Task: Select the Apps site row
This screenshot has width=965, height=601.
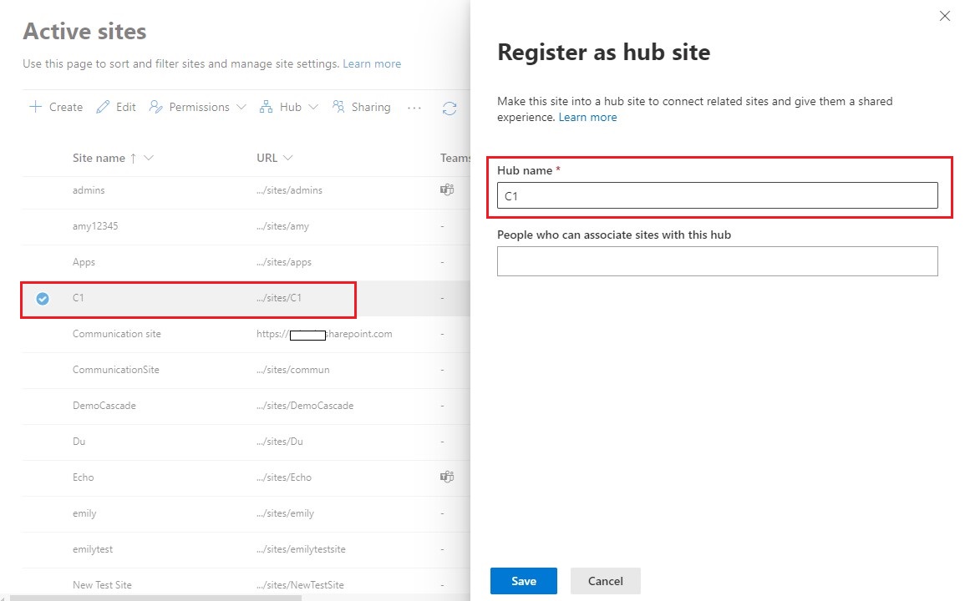Action: [84, 261]
